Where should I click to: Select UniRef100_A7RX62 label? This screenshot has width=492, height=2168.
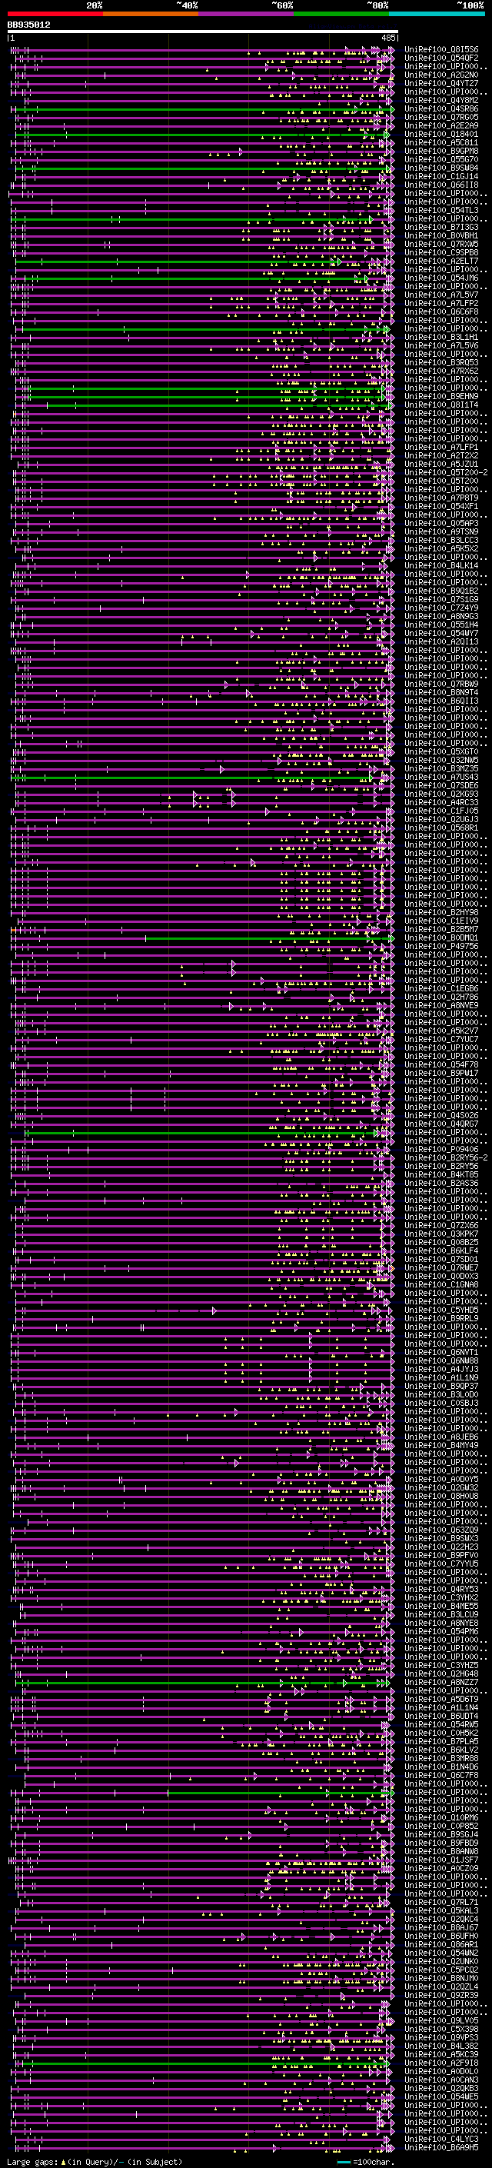(441, 371)
